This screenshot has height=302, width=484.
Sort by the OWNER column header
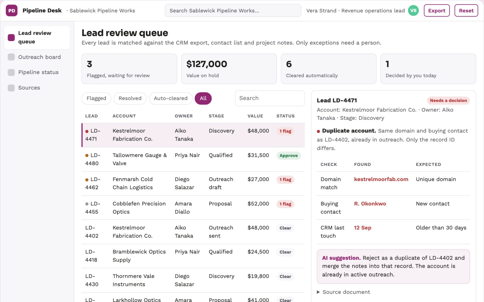(x=183, y=116)
